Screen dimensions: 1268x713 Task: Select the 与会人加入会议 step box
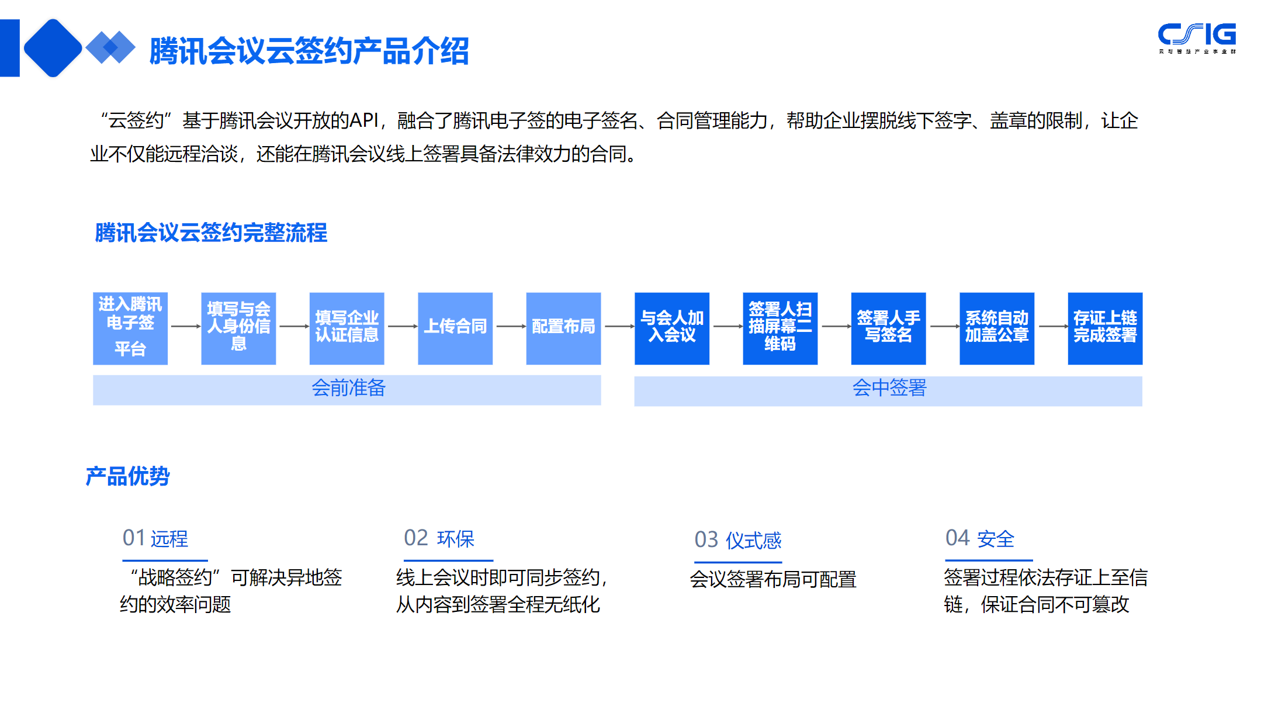click(672, 328)
